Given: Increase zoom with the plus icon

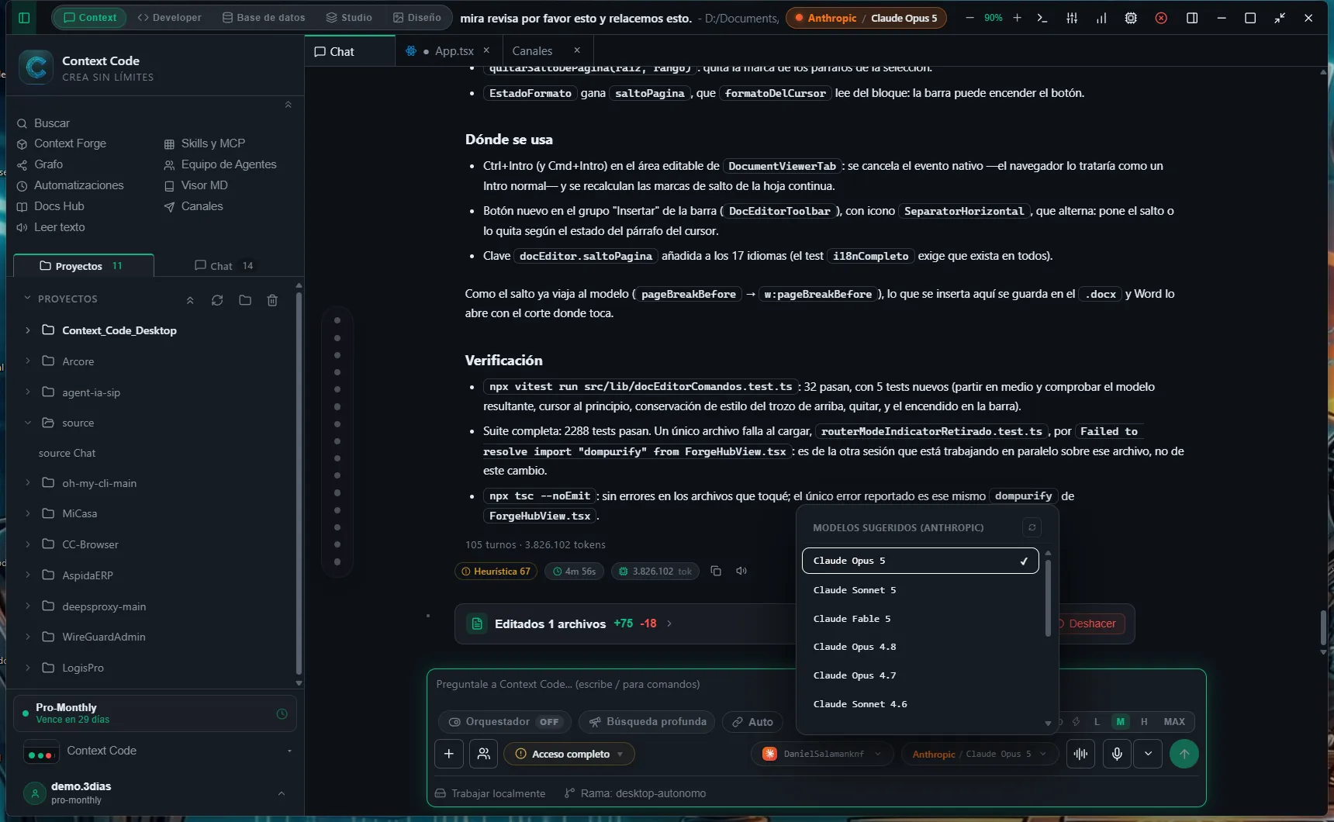Looking at the screenshot, I should point(1017,18).
